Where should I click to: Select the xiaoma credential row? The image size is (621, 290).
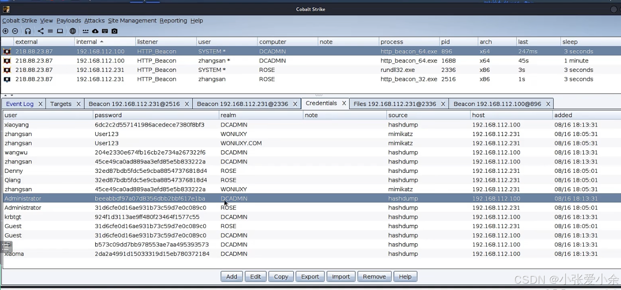(312, 254)
